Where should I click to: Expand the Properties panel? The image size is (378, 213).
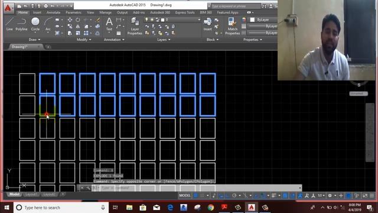pyautogui.click(x=252, y=40)
